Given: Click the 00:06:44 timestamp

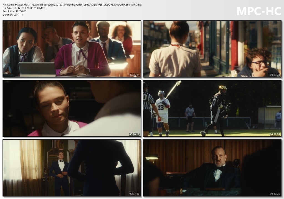Looking at the screenshot, I should pos(134,75).
